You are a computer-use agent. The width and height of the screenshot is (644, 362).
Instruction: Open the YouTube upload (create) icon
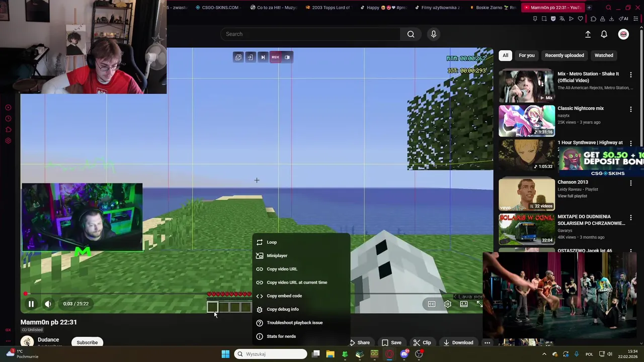point(588,34)
